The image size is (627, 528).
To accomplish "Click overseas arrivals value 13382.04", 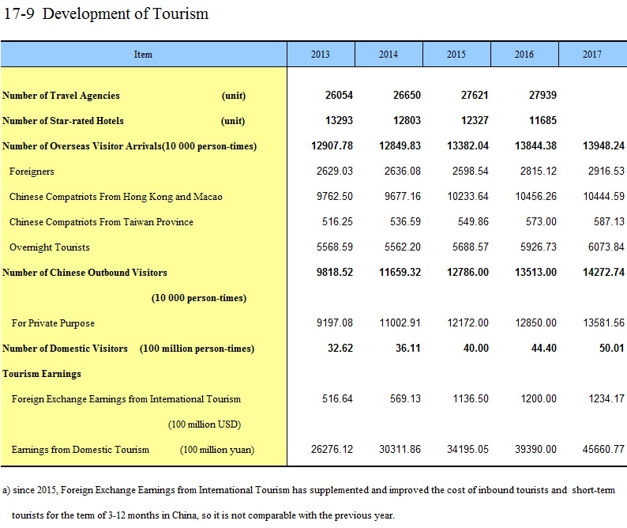I will 467,145.
